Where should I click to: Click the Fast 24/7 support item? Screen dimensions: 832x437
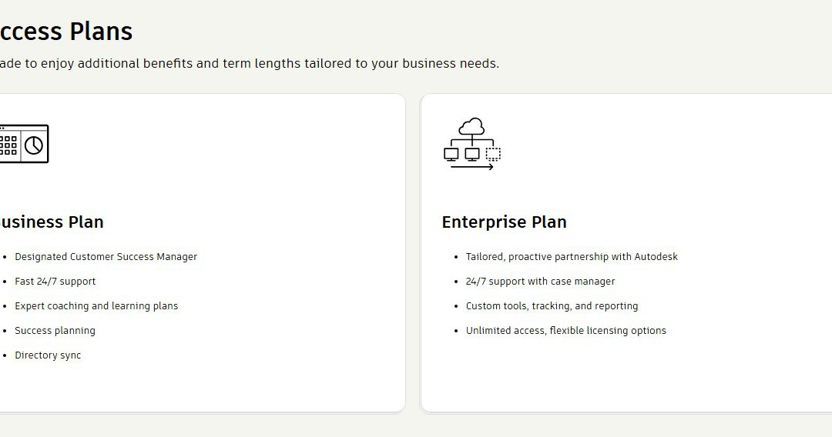pos(55,282)
